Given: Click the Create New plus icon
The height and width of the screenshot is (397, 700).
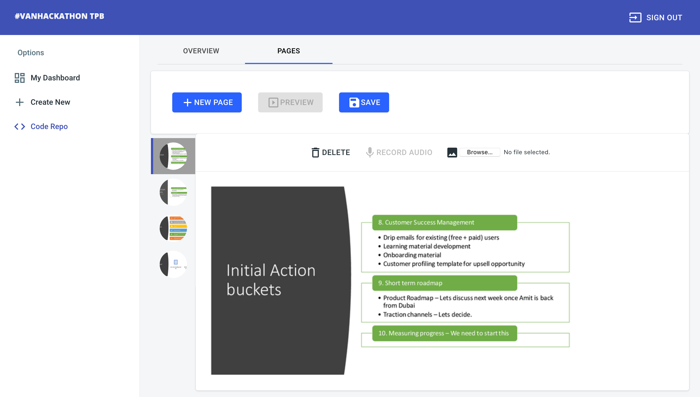Looking at the screenshot, I should coord(19,102).
